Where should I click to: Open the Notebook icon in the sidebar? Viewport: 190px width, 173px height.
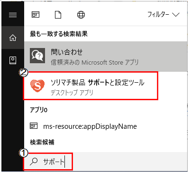13,60
